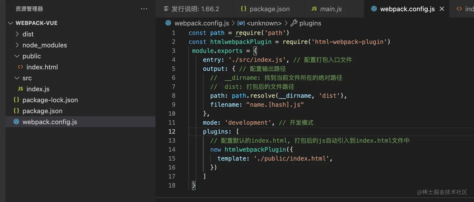The image size is (474, 202).
Task: Click webpack.config.js breadcrumb segment
Action: coord(202,23)
